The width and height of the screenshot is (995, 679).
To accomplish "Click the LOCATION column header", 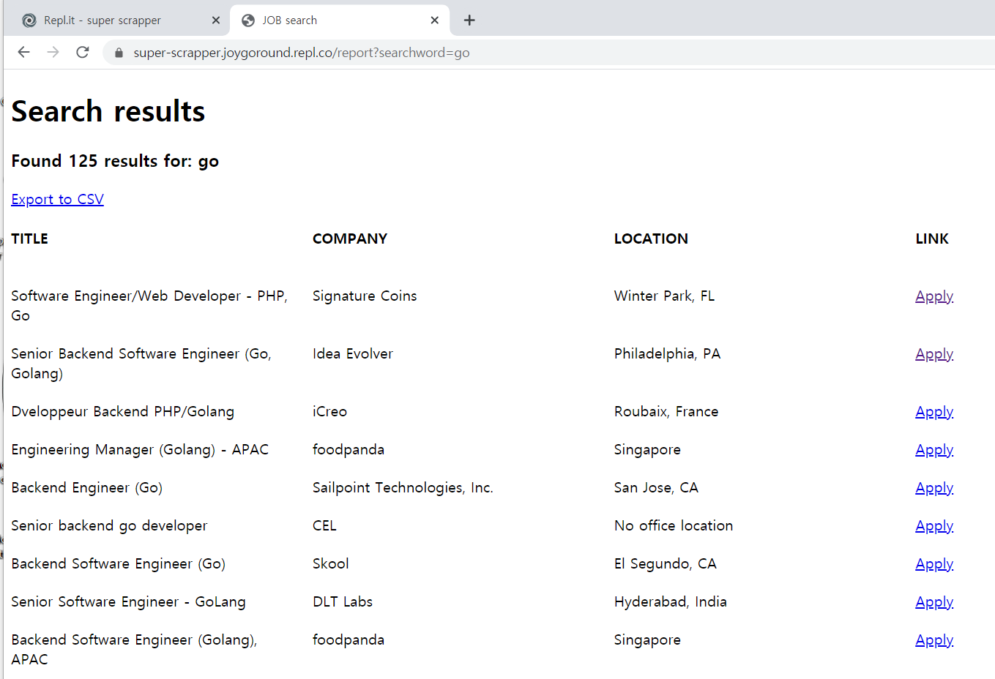I will [651, 239].
